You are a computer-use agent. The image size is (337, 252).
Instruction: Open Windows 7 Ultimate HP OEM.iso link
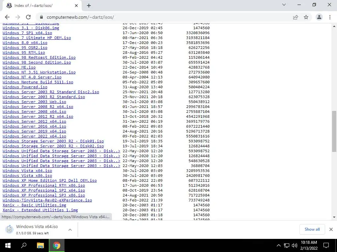pos(37,38)
